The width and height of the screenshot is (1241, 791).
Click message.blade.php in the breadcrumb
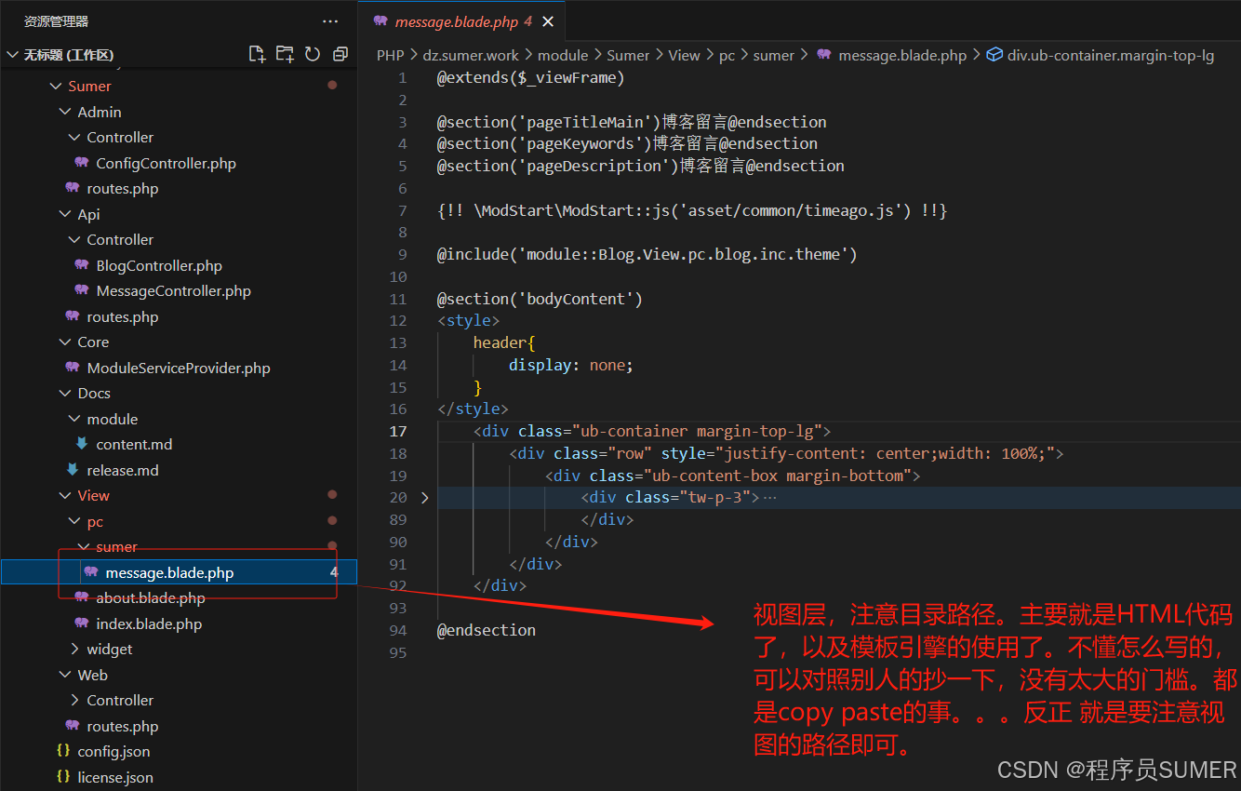pyautogui.click(x=901, y=55)
